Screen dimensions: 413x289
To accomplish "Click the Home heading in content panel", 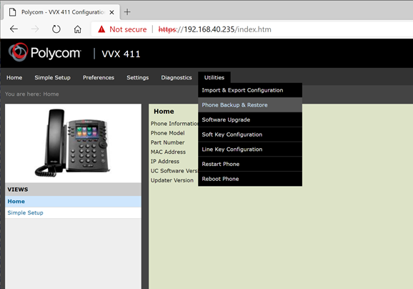I will [164, 112].
